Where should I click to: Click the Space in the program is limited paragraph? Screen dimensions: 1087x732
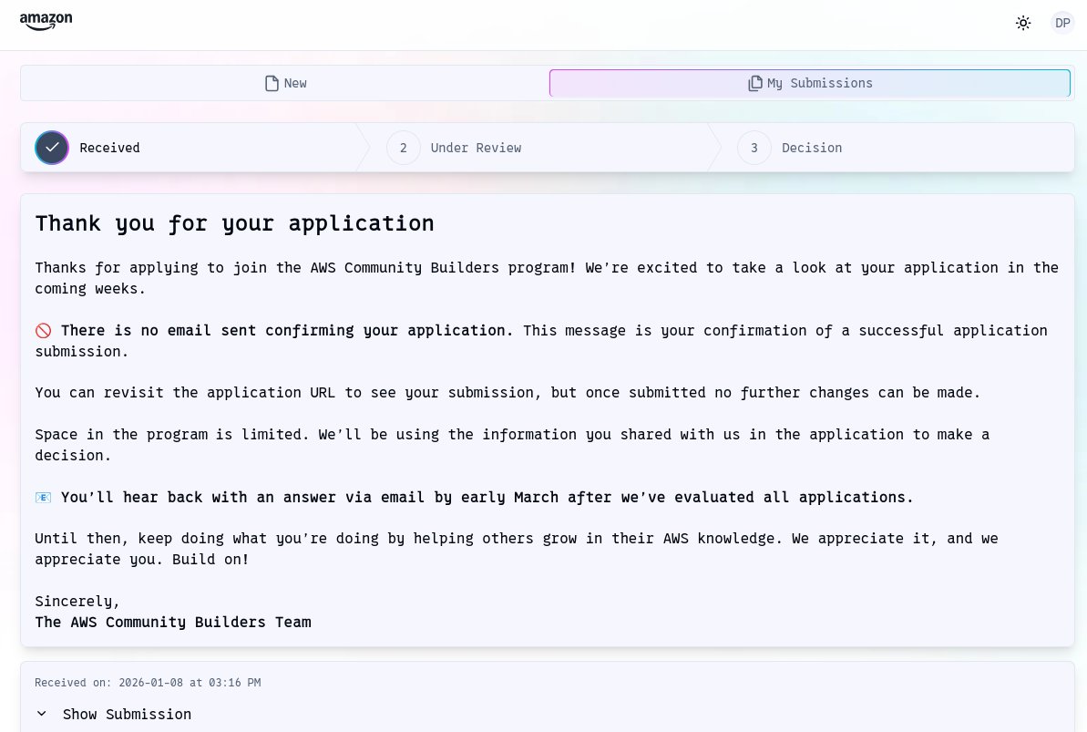point(512,445)
